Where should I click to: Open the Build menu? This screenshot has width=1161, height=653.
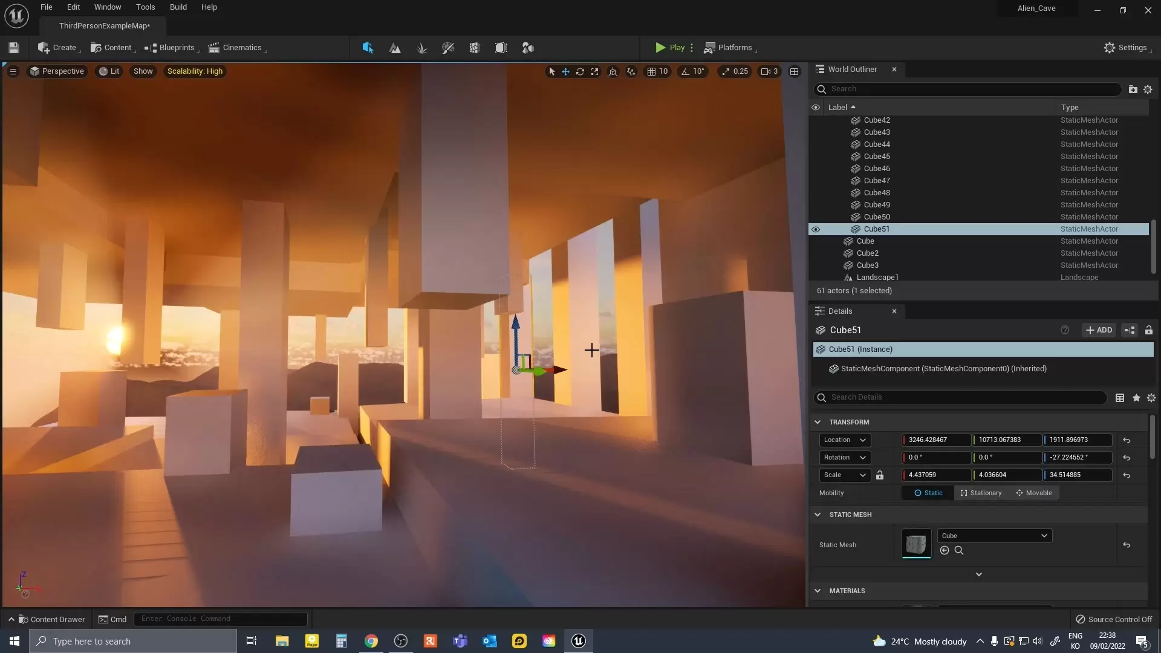point(178,7)
